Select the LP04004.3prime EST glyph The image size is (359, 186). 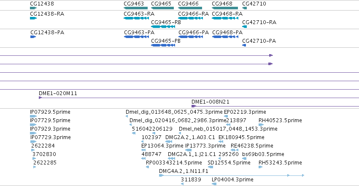click(x=214, y=184)
